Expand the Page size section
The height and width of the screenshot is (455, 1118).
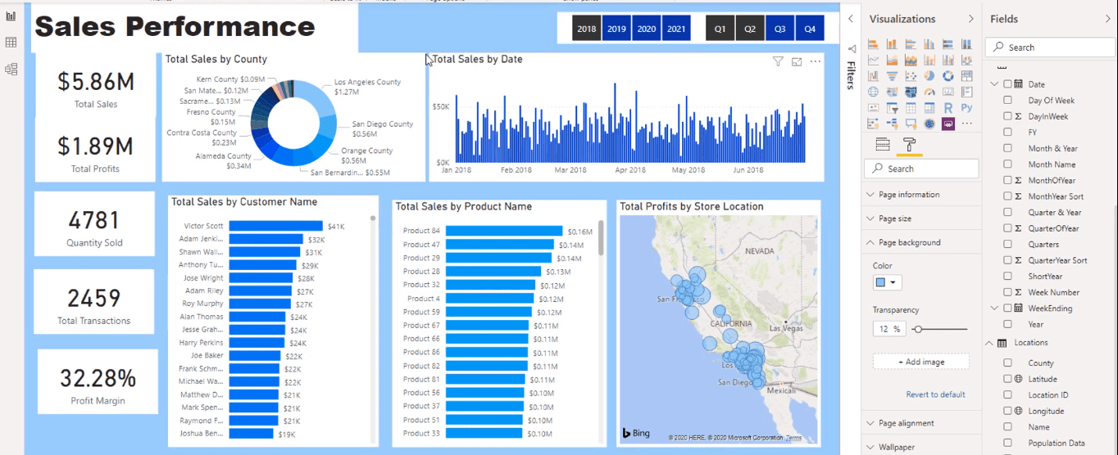pyautogui.click(x=922, y=218)
